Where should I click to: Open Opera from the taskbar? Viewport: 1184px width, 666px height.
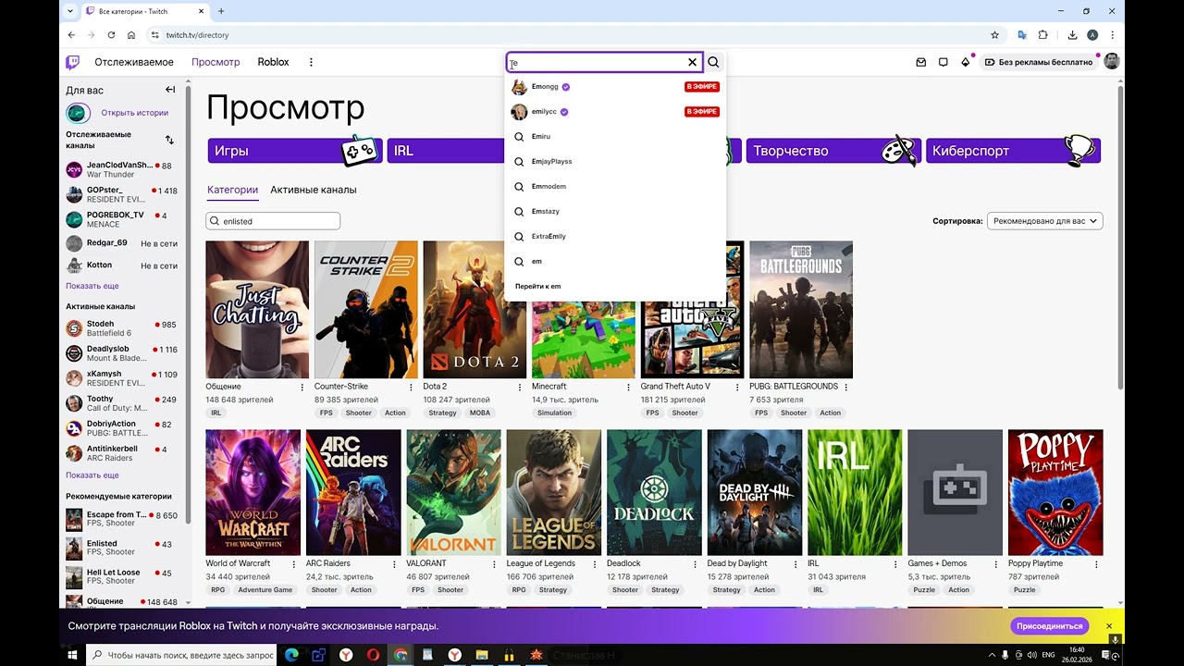click(x=373, y=655)
